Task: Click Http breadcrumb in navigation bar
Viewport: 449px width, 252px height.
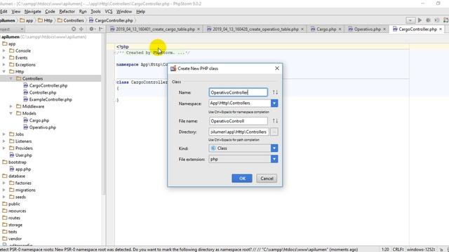Action: (45, 20)
